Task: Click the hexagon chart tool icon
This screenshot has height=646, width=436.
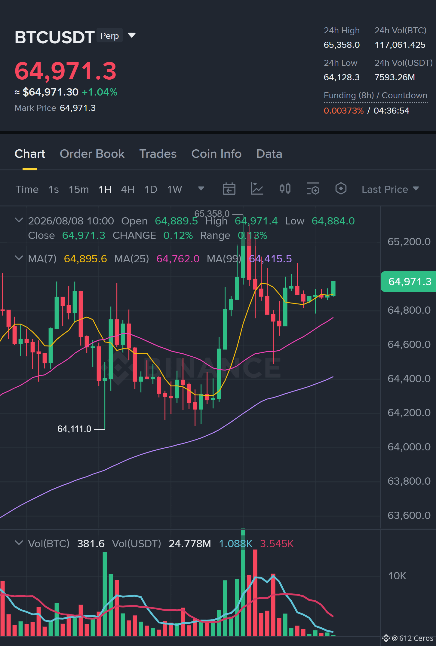Action: (341, 189)
